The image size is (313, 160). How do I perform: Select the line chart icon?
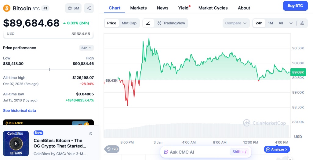coord(148,23)
